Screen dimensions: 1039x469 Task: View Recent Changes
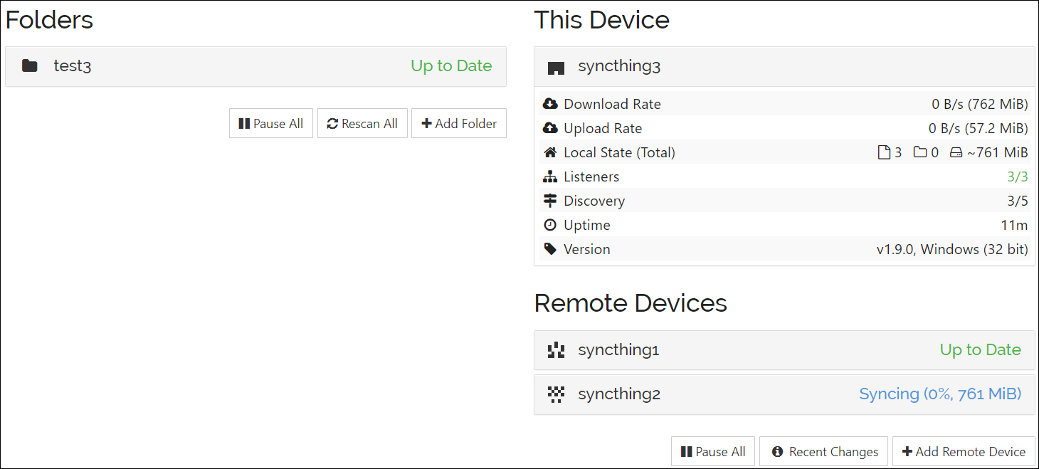823,451
